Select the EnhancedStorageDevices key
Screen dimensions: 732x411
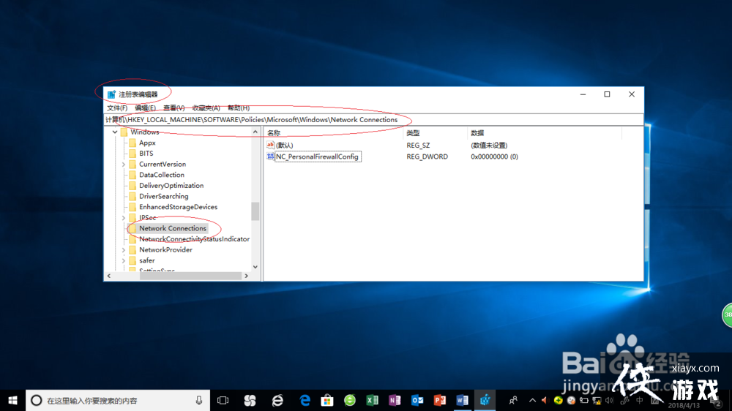[179, 207]
